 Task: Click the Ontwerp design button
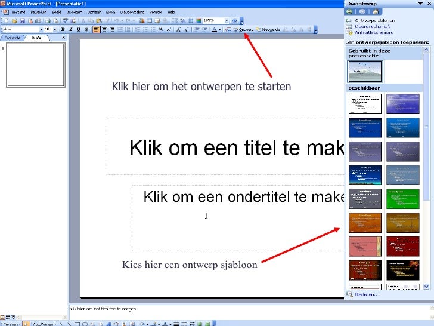point(244,29)
